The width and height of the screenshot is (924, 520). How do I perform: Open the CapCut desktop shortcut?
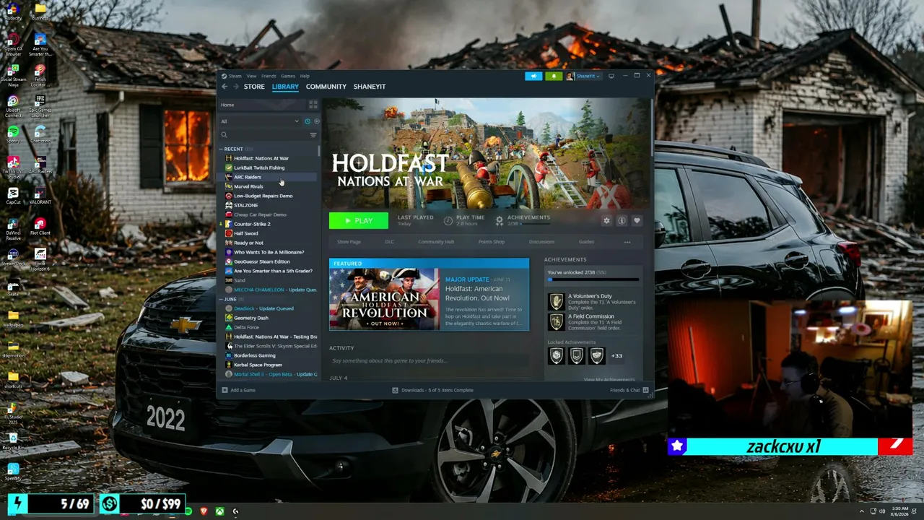coord(13,195)
